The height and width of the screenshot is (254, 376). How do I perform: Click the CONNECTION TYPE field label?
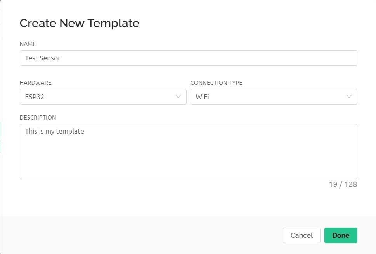coord(216,83)
